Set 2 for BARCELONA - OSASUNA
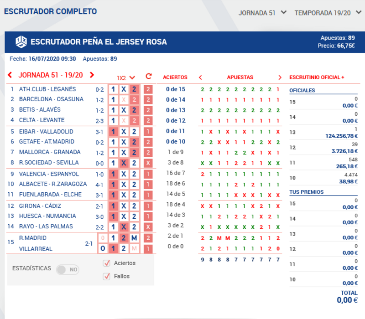Viewport: 365px width, 319px height. tap(134, 100)
